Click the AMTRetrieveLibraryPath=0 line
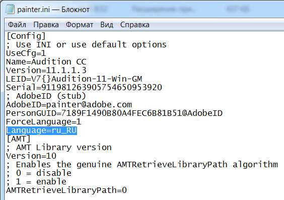 tap(66, 190)
